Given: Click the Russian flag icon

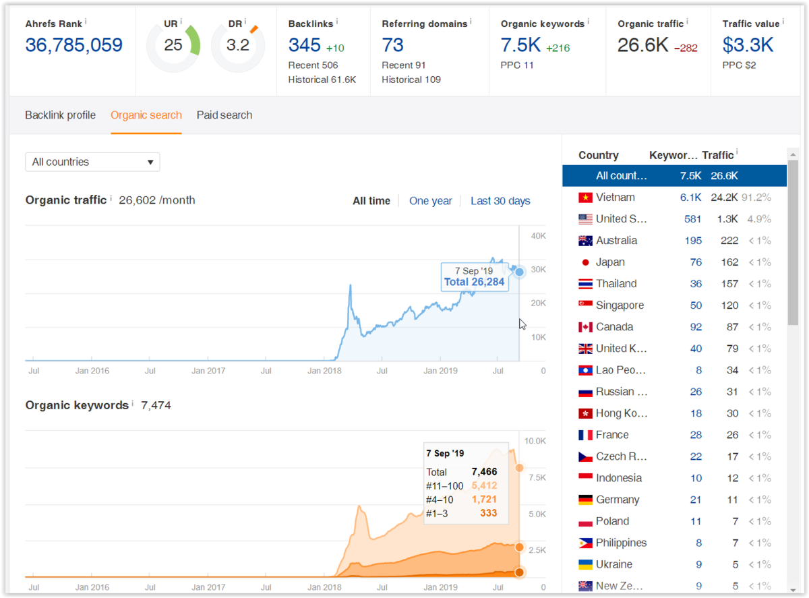Looking at the screenshot, I should pos(585,392).
